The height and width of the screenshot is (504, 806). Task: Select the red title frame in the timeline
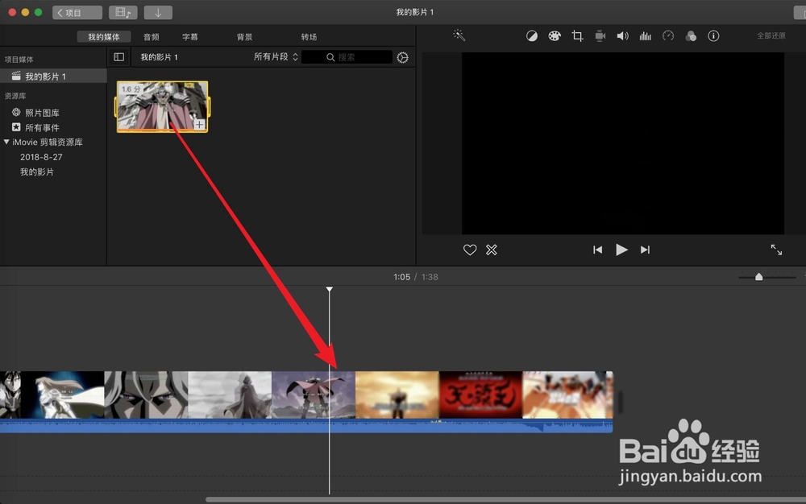click(x=480, y=395)
